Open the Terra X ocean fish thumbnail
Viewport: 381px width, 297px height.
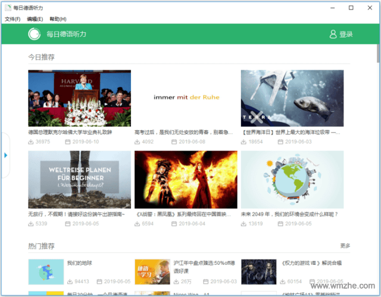[292, 98]
